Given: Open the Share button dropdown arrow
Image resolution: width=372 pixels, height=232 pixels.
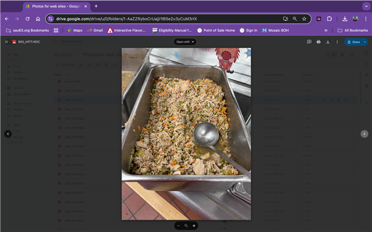Looking at the screenshot, I should (365, 42).
